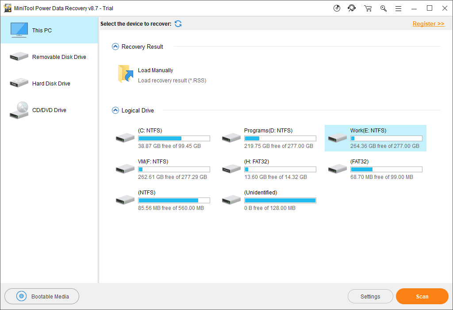Switch to Hard Disk Drive
The height and width of the screenshot is (310, 453).
49,84
